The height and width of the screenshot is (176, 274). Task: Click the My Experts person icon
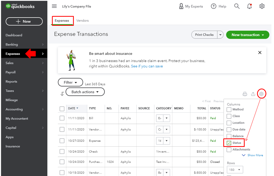tap(181, 6)
